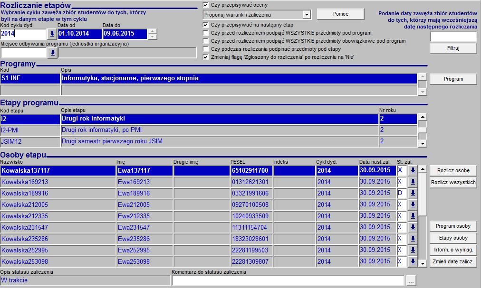Open the Program button
Image resolution: width=481 pixels, height=288 pixels.
pyautogui.click(x=453, y=79)
